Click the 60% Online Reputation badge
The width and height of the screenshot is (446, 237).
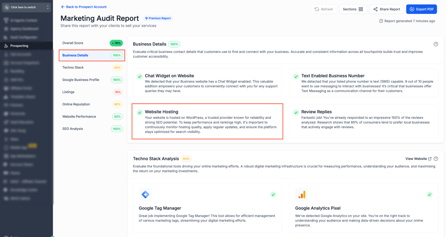[x=117, y=104]
